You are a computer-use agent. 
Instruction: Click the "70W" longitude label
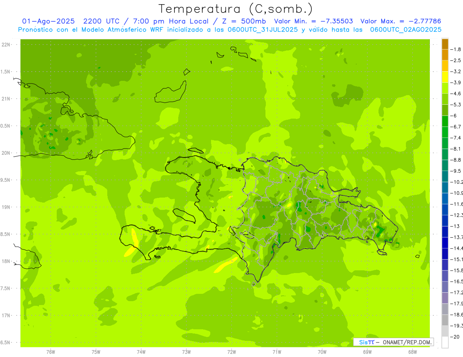(322, 352)
